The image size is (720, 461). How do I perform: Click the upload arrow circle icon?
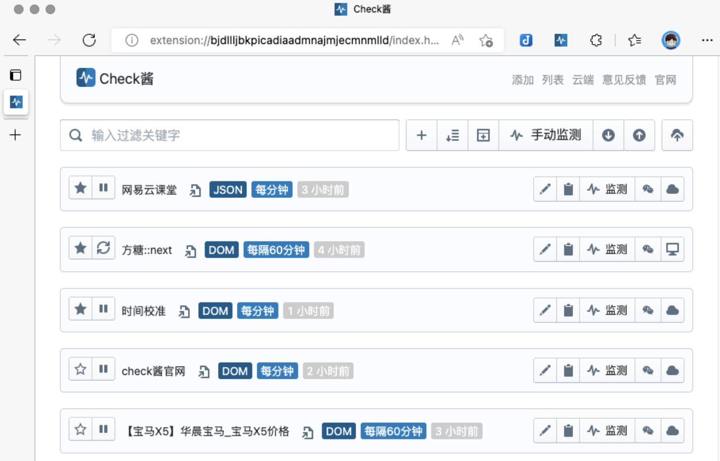point(639,135)
